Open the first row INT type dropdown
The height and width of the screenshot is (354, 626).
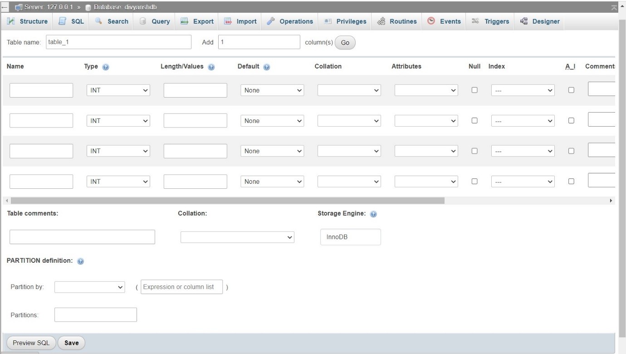[118, 90]
